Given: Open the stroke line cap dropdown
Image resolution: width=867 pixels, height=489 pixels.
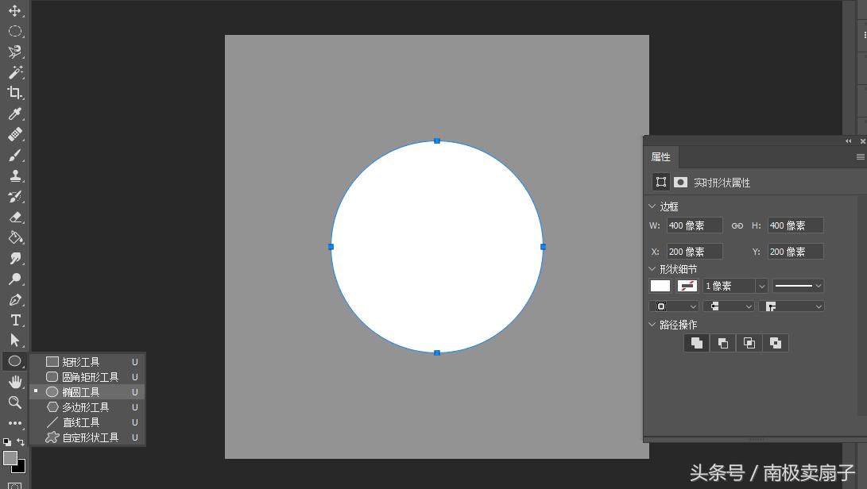Looking at the screenshot, I should click(x=729, y=306).
